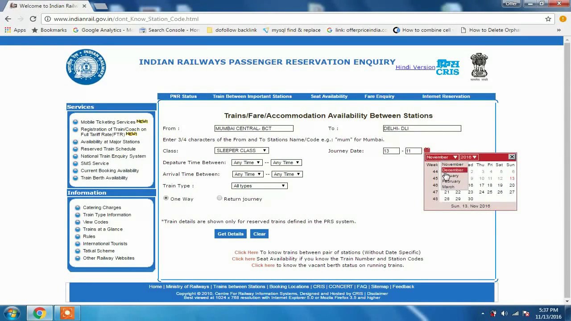This screenshot has width=571, height=321.
Task: Open second Departure Time Any Time dropdown
Action: tap(286, 162)
